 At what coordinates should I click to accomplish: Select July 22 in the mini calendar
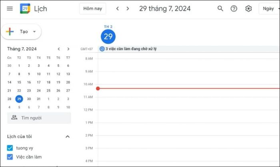(x=19, y=91)
